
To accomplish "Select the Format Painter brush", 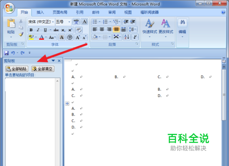I will (21, 34).
